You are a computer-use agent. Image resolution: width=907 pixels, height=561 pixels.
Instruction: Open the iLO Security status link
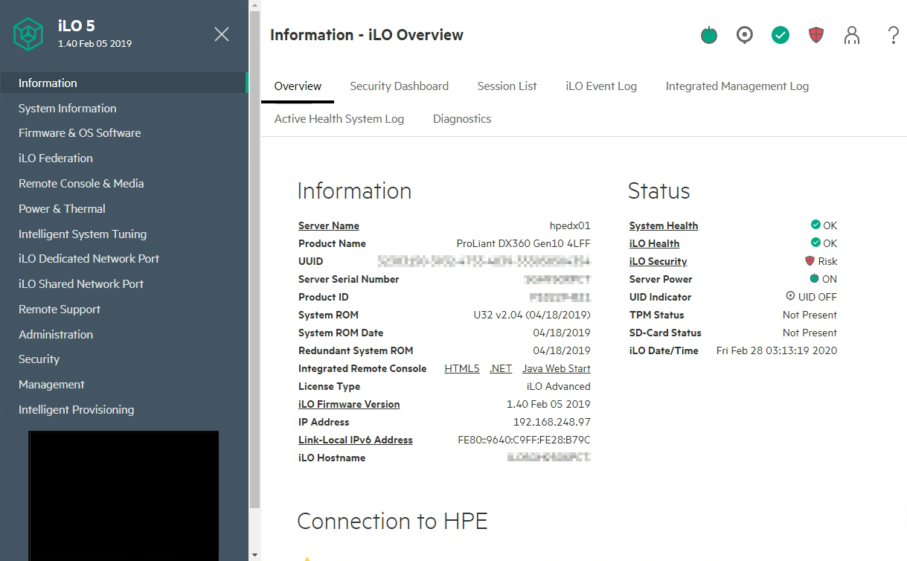click(x=658, y=261)
